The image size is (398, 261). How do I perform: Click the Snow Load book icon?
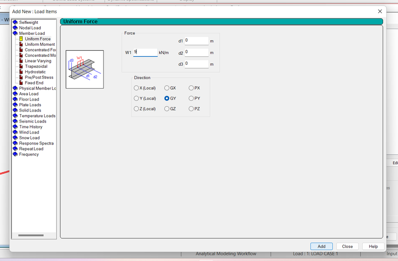click(x=15, y=138)
